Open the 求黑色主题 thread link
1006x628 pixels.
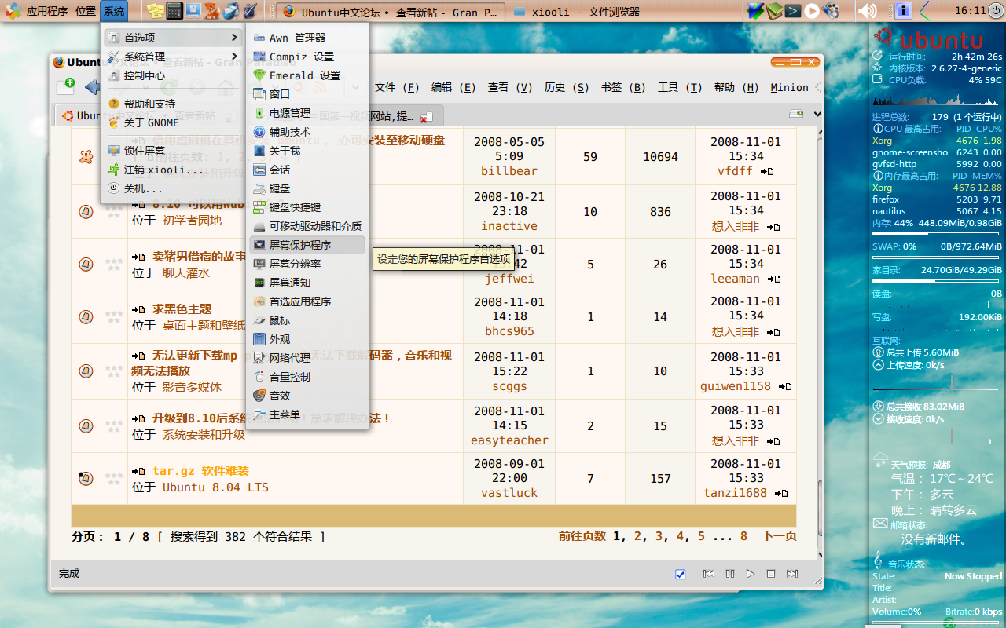click(182, 309)
